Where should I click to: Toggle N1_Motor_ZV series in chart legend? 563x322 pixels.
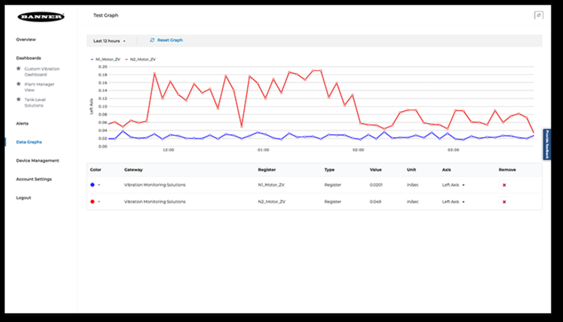[x=105, y=59]
